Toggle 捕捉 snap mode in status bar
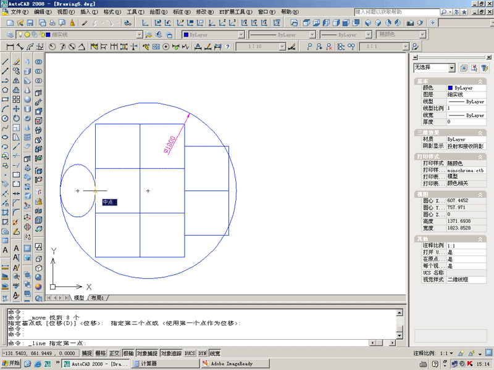This screenshot has height=370, width=494. [87, 353]
